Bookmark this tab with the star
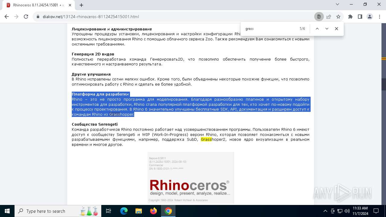 (x=338, y=17)
